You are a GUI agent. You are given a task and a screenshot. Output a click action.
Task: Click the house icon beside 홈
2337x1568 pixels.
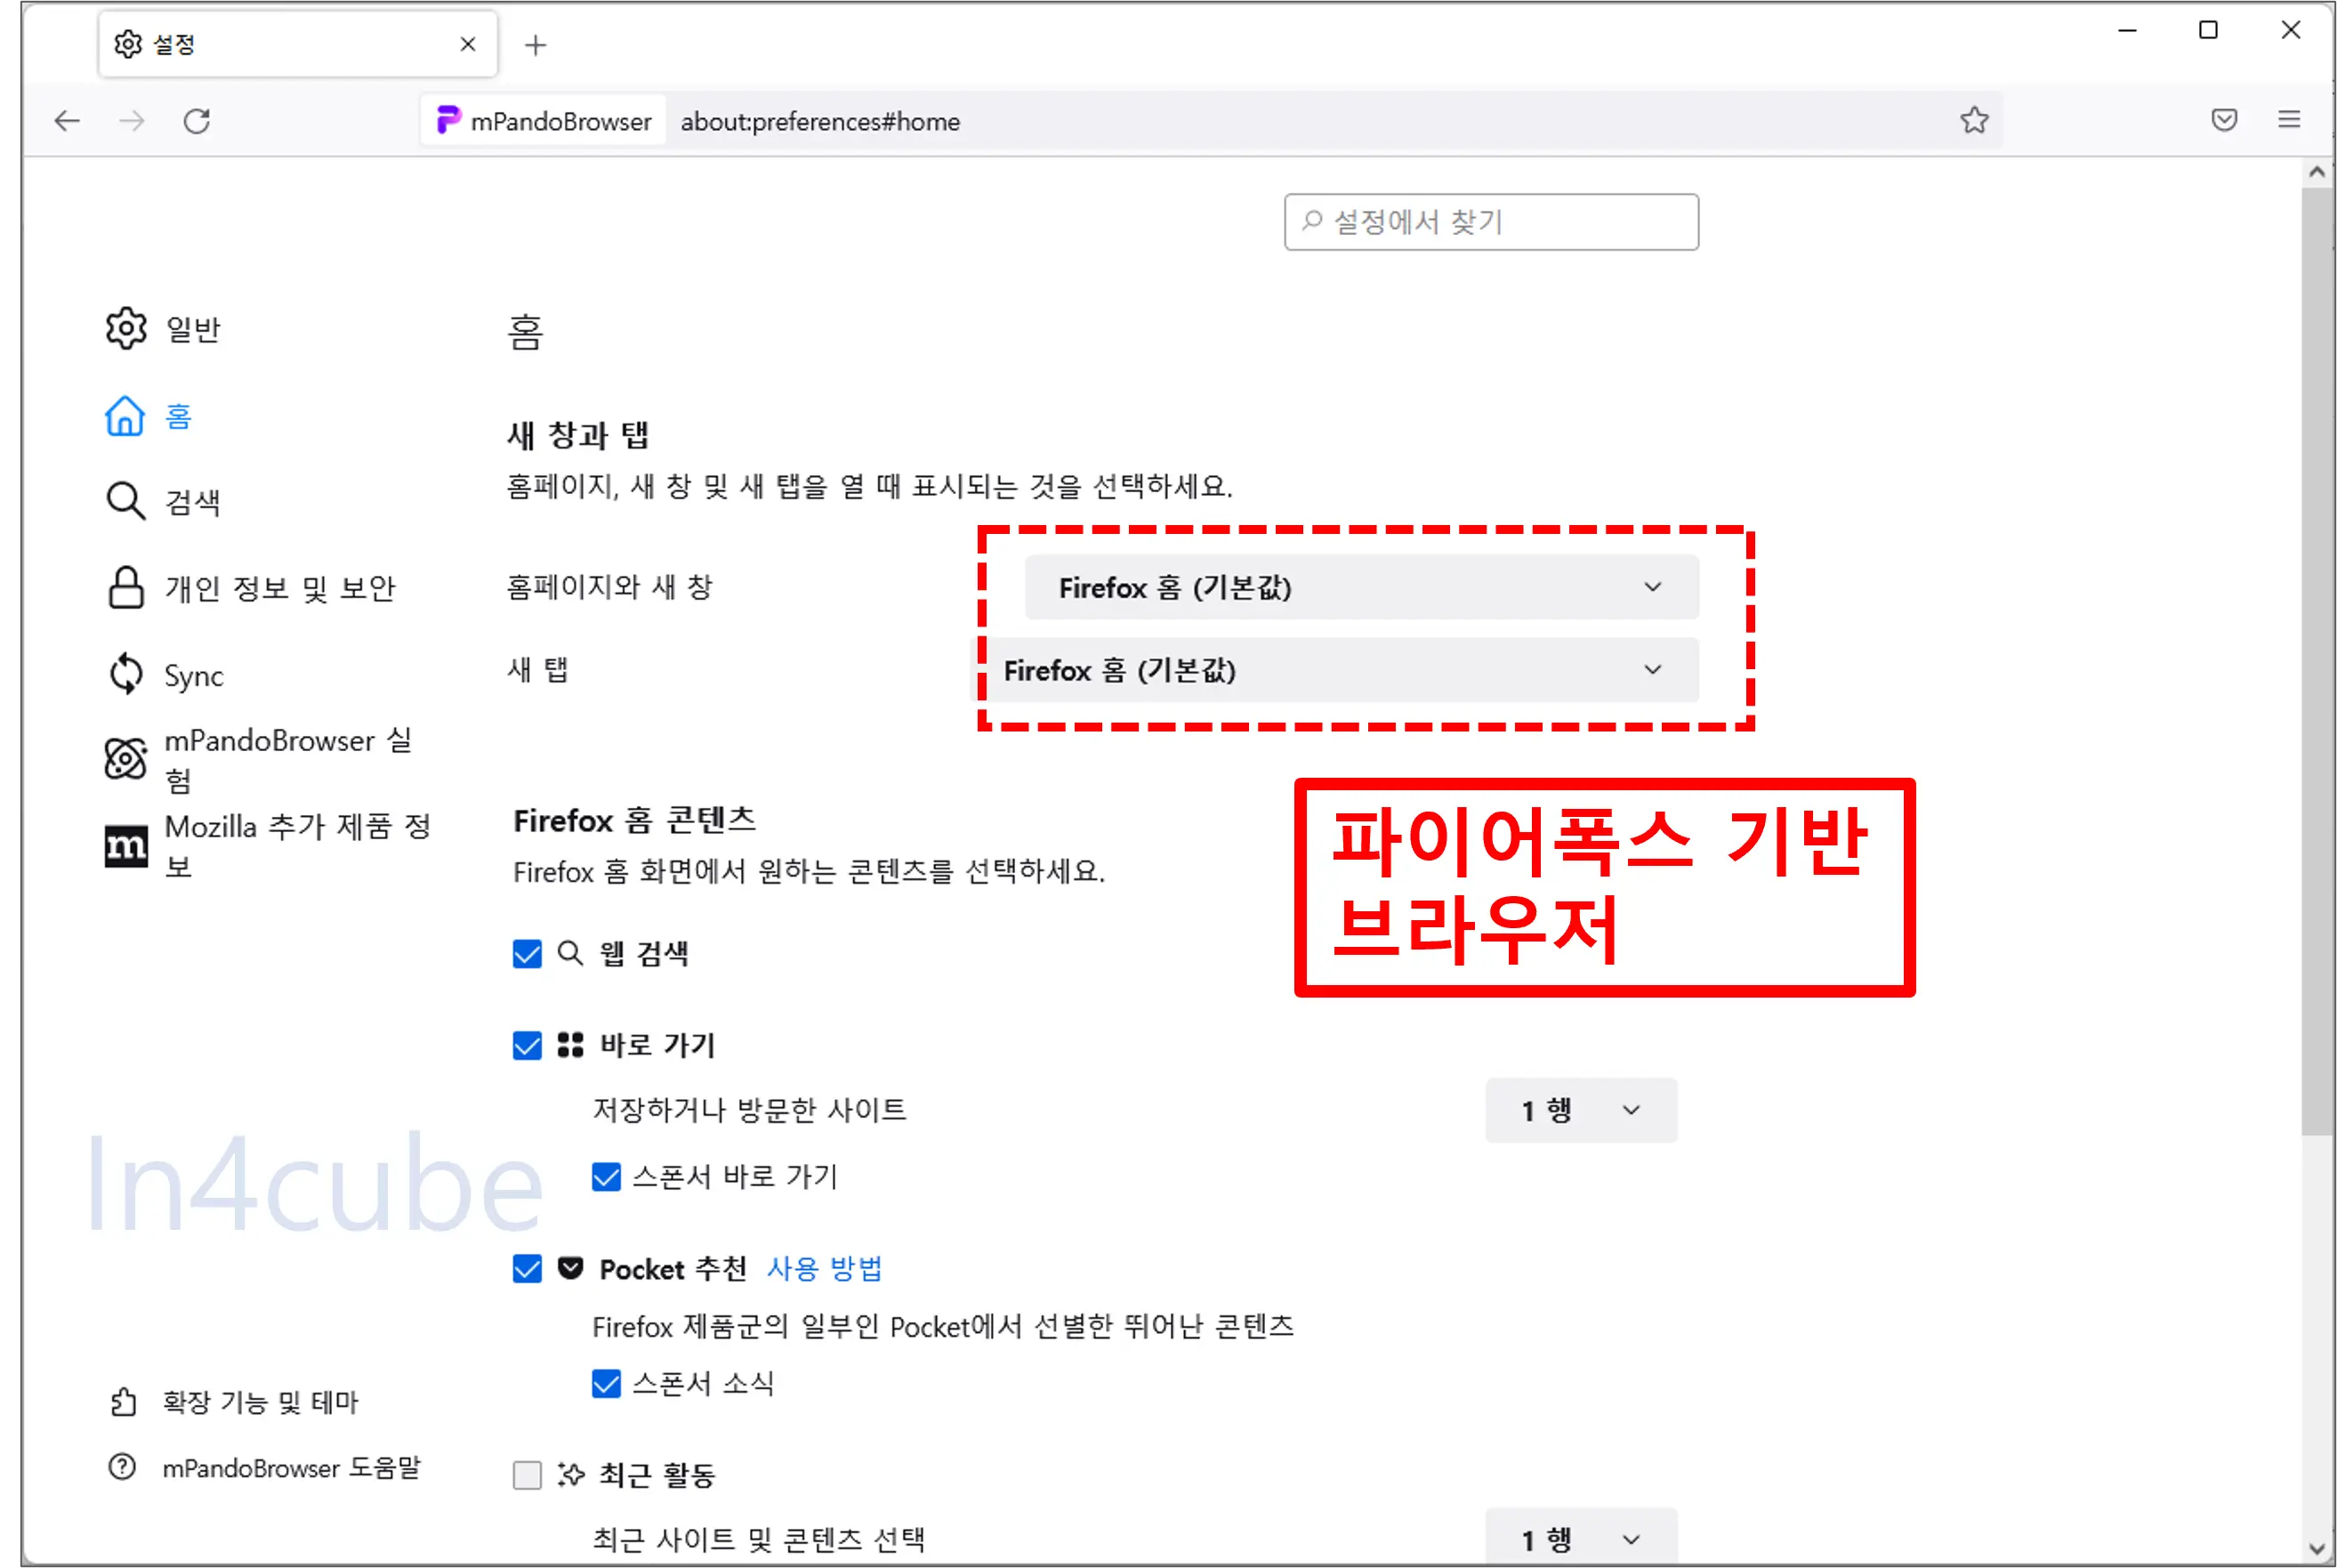coord(125,416)
